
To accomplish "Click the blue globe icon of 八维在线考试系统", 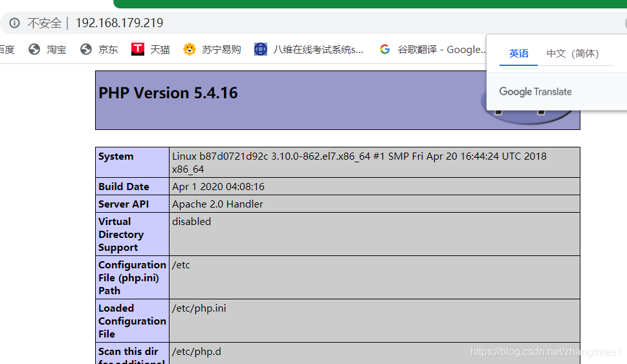I will tap(261, 50).
